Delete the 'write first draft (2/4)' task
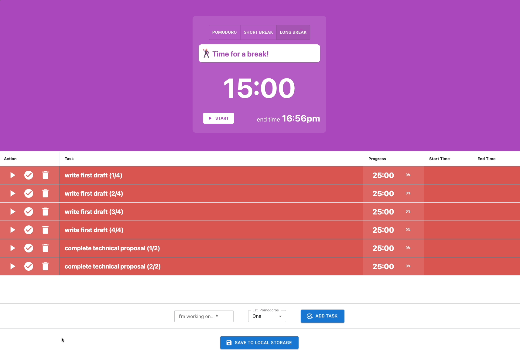Screen dimensions: 520x353 click(45, 194)
